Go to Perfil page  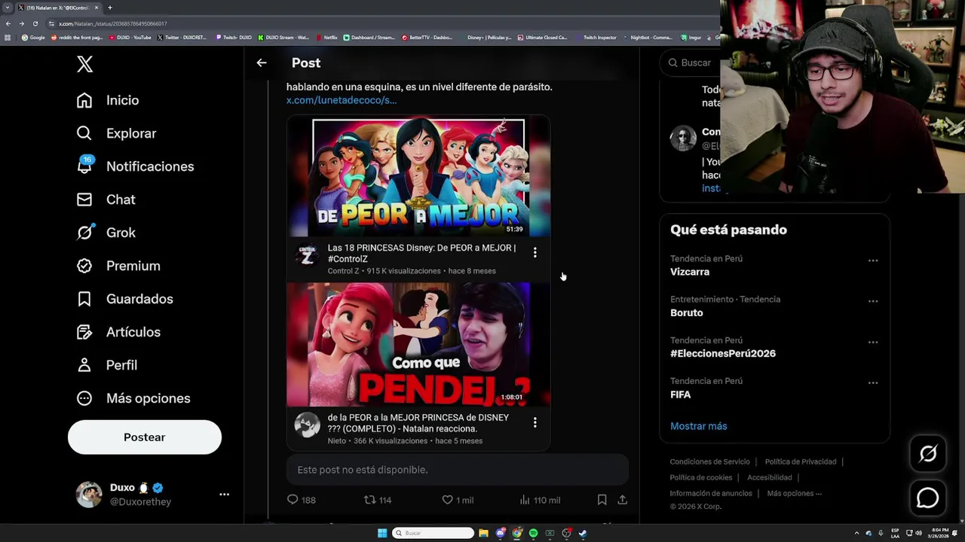[x=106, y=365]
